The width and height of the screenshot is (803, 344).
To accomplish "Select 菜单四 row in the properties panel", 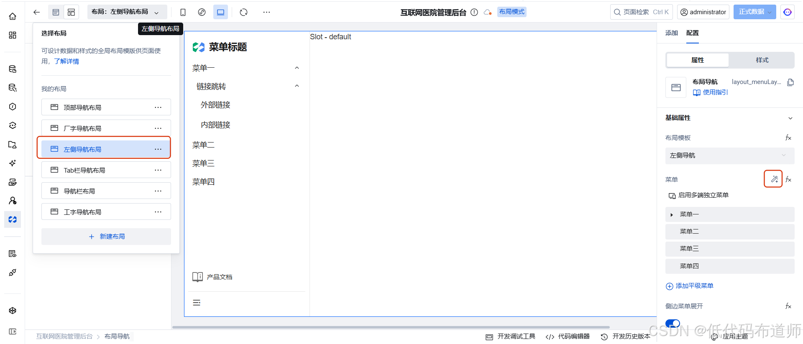I will [730, 266].
